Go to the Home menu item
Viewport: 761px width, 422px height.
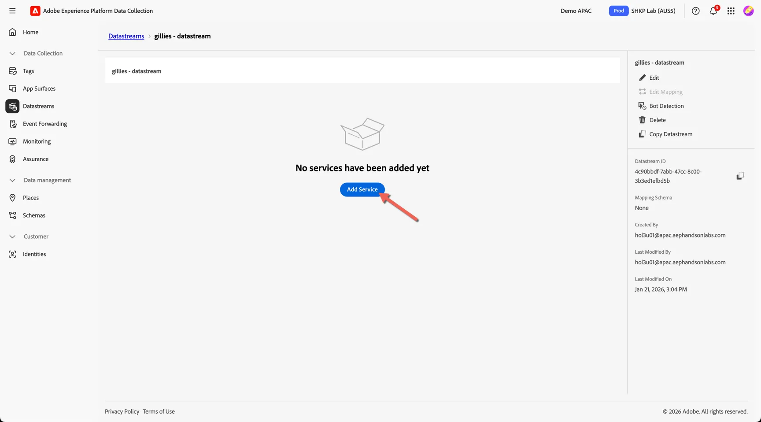tap(30, 32)
